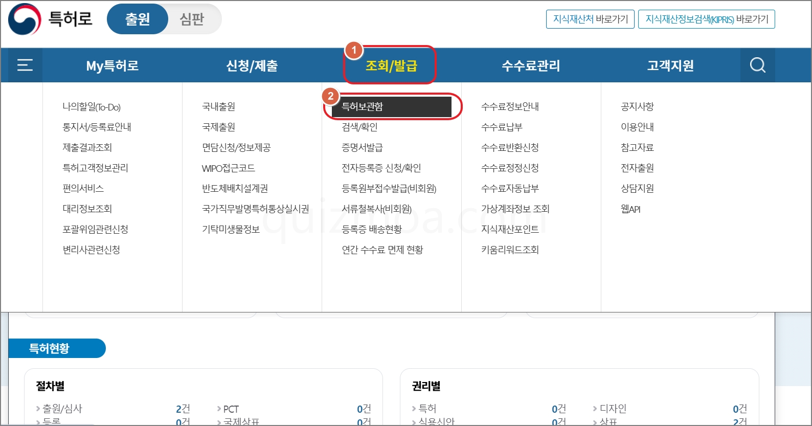Open the 신청/제출 main menu
The image size is (812, 426).
[252, 65]
